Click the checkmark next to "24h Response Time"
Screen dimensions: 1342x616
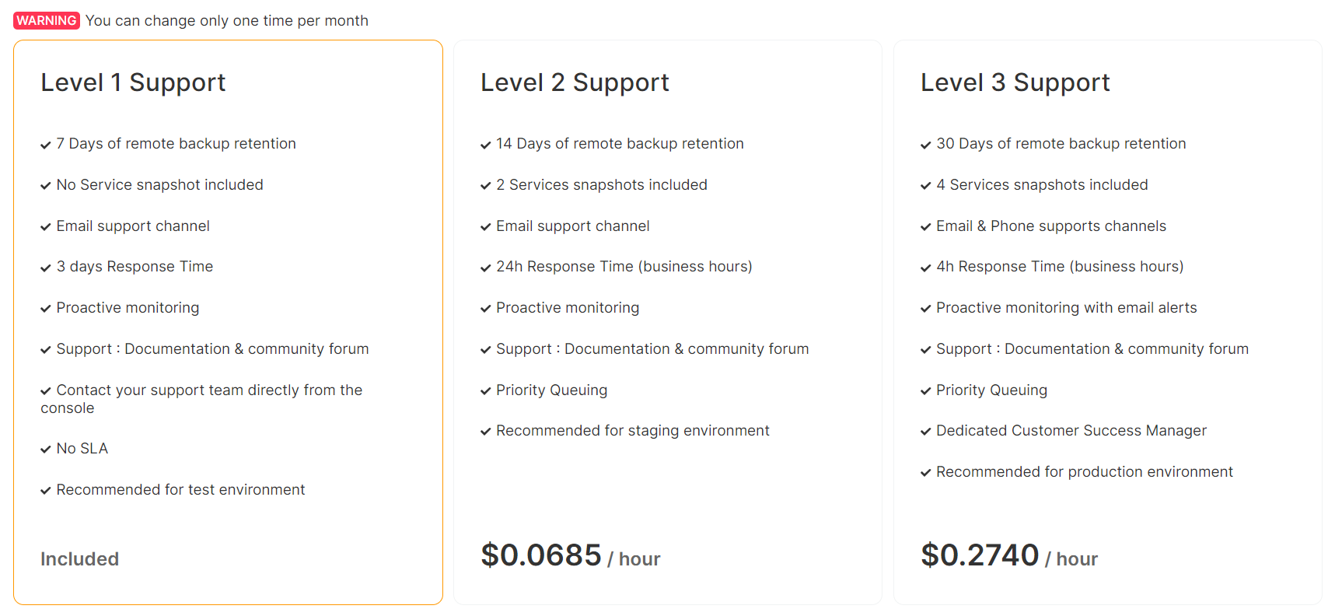click(486, 268)
